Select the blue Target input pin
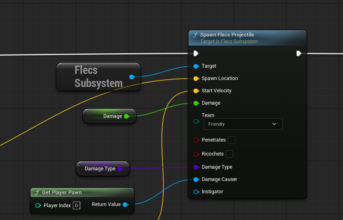This screenshot has height=220, width=343. click(x=196, y=66)
